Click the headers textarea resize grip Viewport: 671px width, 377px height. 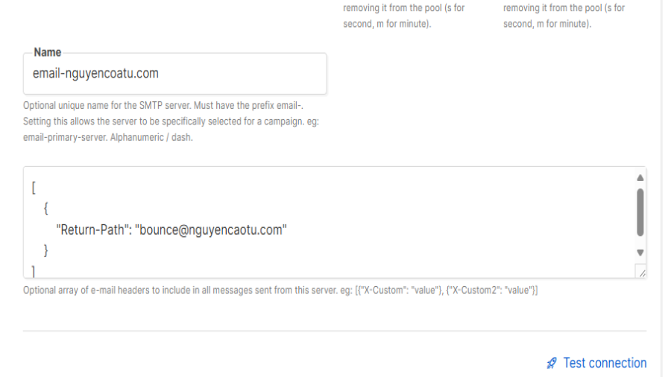[x=641, y=272]
